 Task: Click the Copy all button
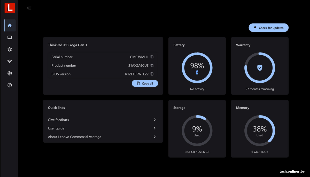coord(145,83)
